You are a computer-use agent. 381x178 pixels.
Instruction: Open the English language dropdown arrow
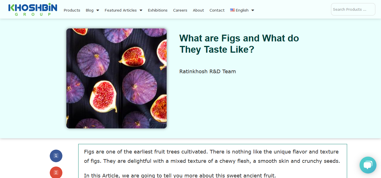pyautogui.click(x=253, y=10)
